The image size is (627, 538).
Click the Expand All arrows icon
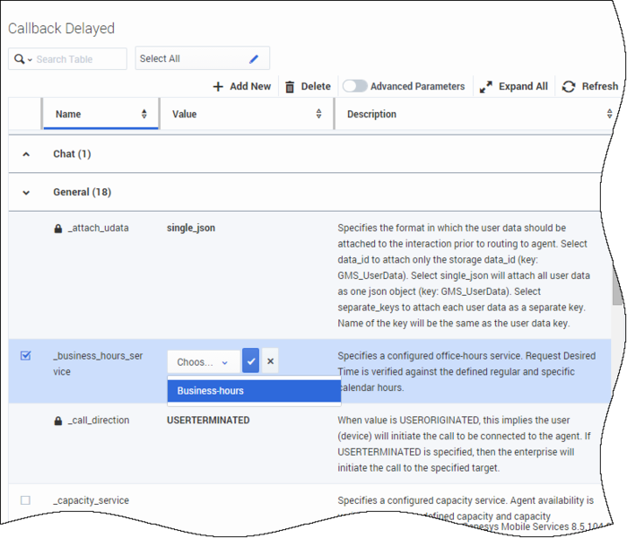point(486,87)
